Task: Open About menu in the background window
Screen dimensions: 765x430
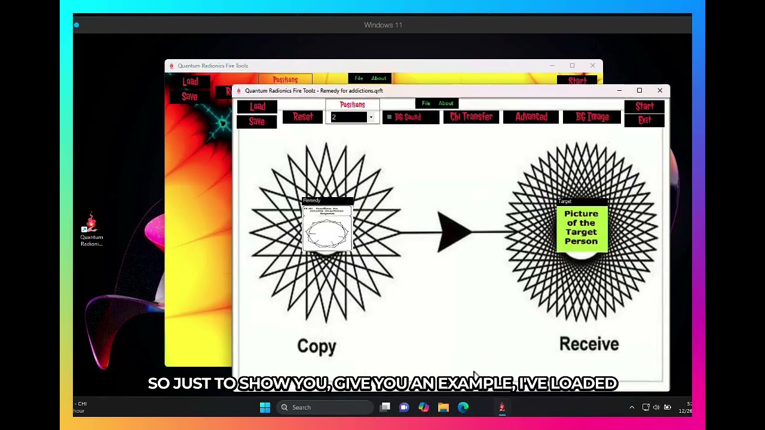Action: point(378,78)
